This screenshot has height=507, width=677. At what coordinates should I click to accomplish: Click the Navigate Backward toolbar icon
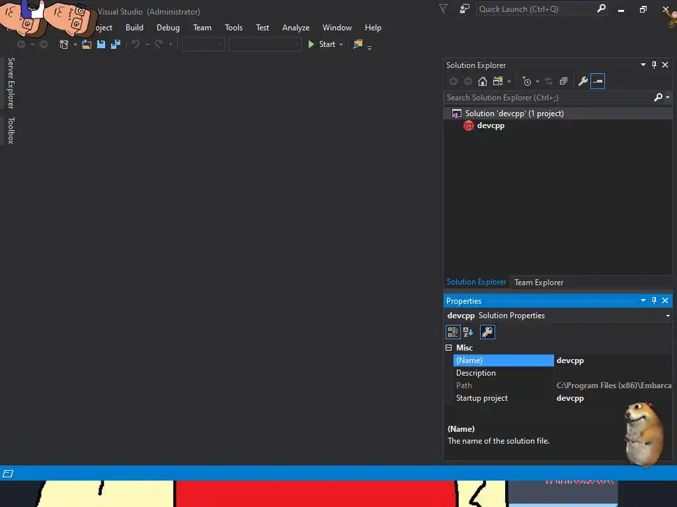pos(21,44)
